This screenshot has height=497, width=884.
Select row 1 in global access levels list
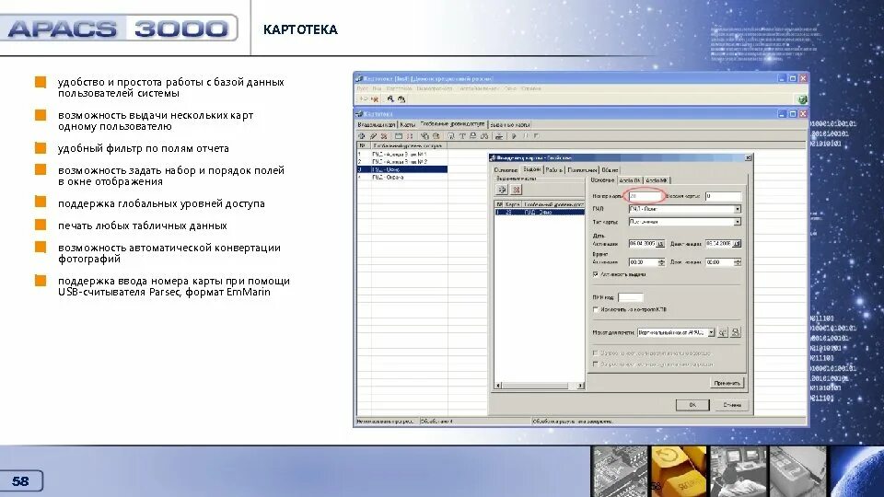click(x=402, y=154)
